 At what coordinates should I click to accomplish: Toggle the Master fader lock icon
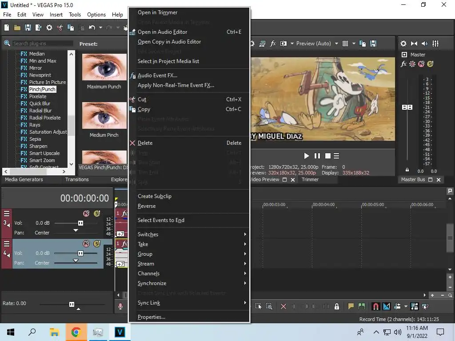click(407, 170)
